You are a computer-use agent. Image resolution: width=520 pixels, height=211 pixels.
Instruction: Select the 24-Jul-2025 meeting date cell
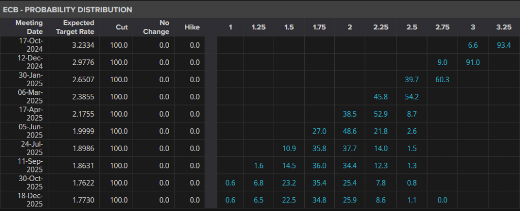24,148
